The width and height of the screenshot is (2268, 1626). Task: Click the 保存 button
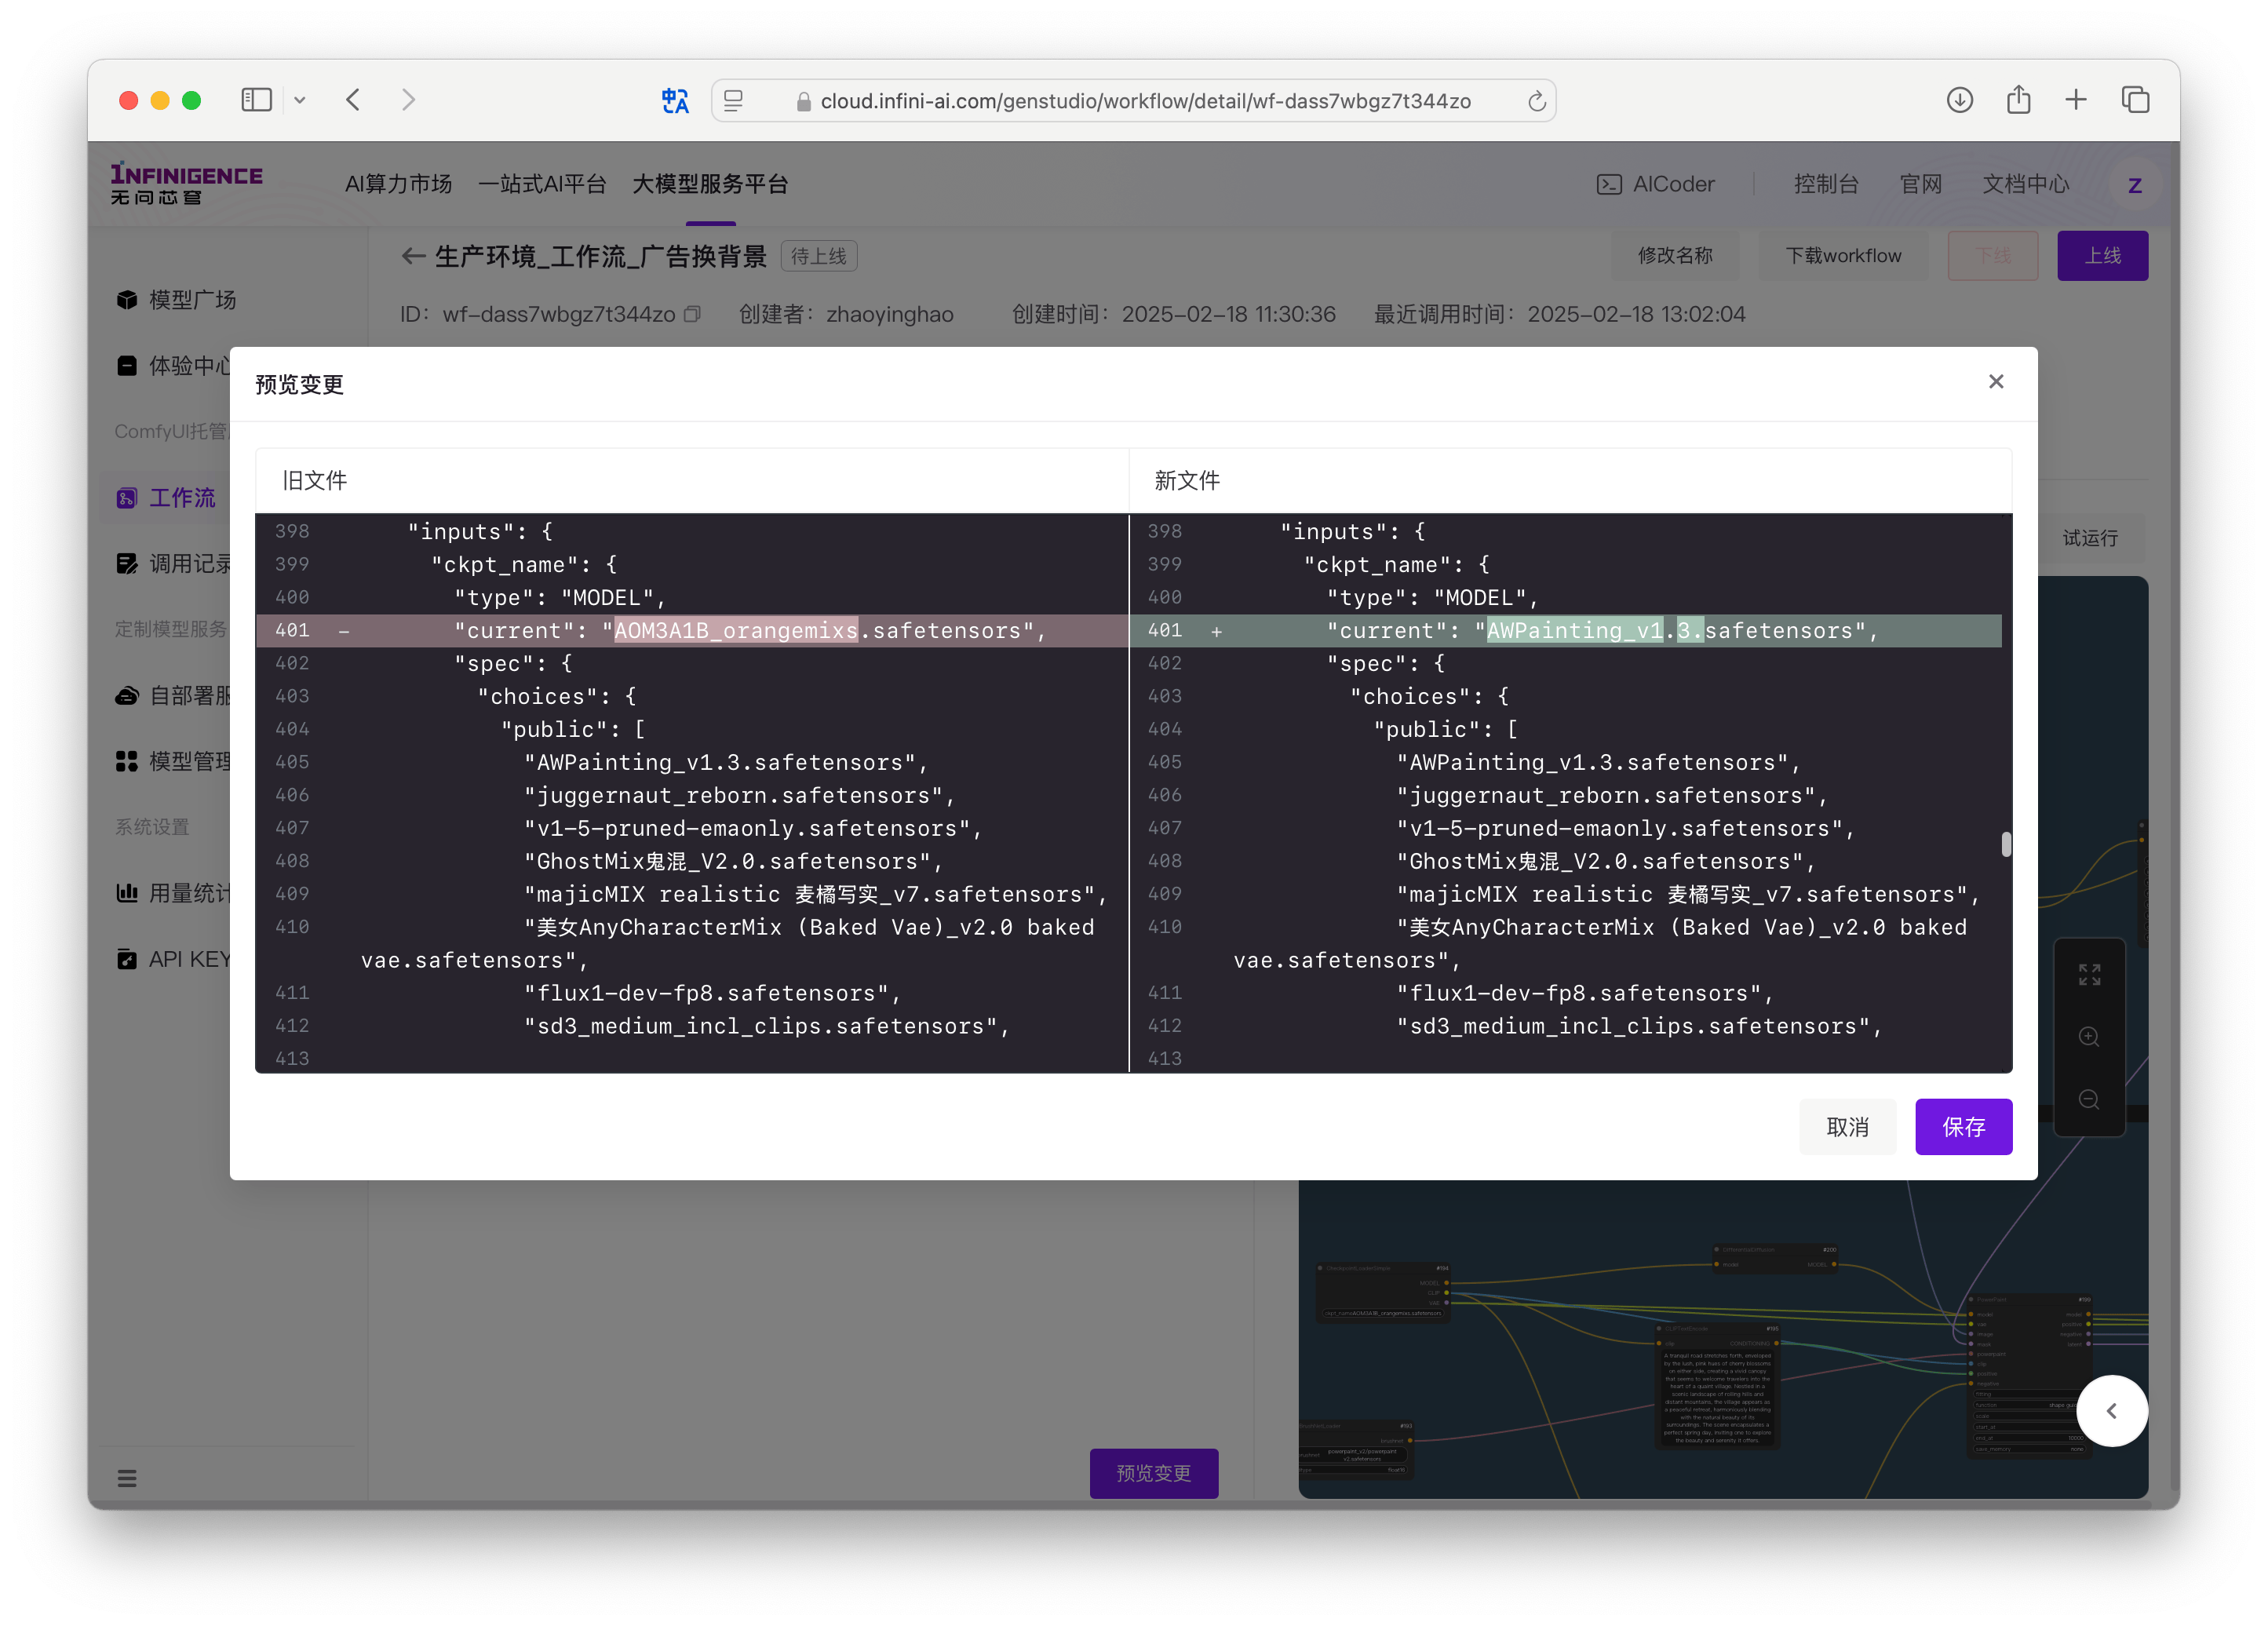(x=1963, y=1127)
